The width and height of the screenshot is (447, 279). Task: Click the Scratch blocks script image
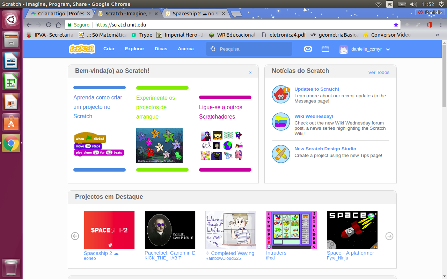click(99, 144)
